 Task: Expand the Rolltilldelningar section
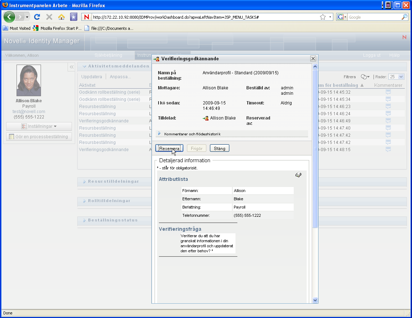[84, 201]
